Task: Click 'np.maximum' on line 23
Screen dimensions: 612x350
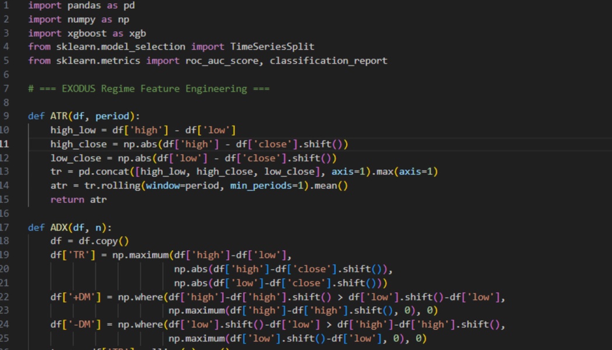Action: pyautogui.click(x=196, y=310)
